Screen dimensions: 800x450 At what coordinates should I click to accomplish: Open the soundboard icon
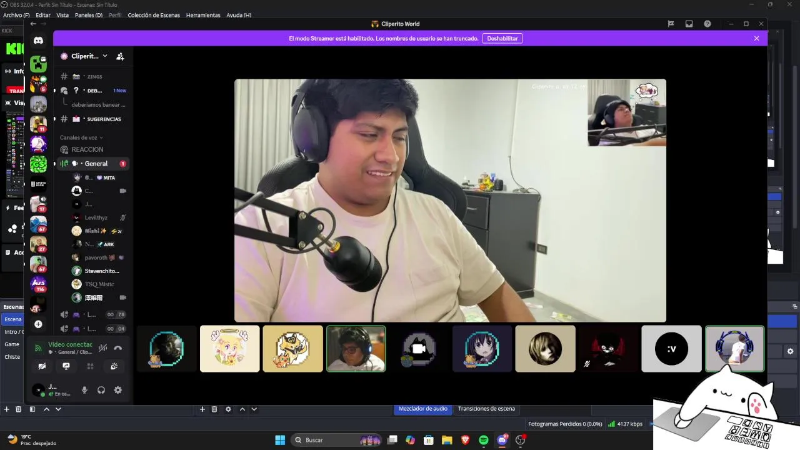point(114,366)
